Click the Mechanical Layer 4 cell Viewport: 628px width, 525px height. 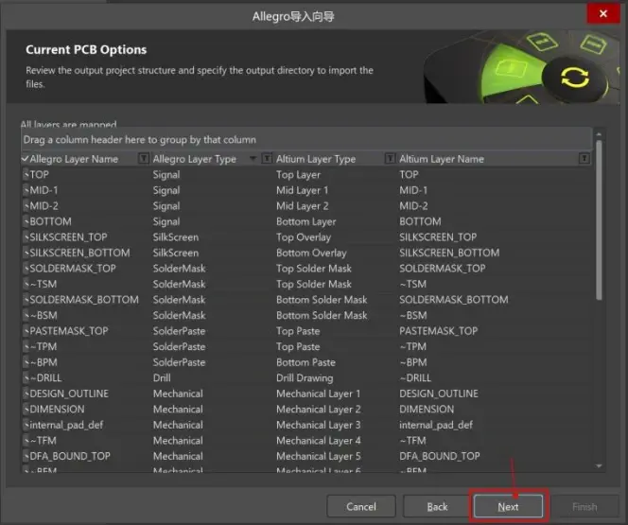319,440
